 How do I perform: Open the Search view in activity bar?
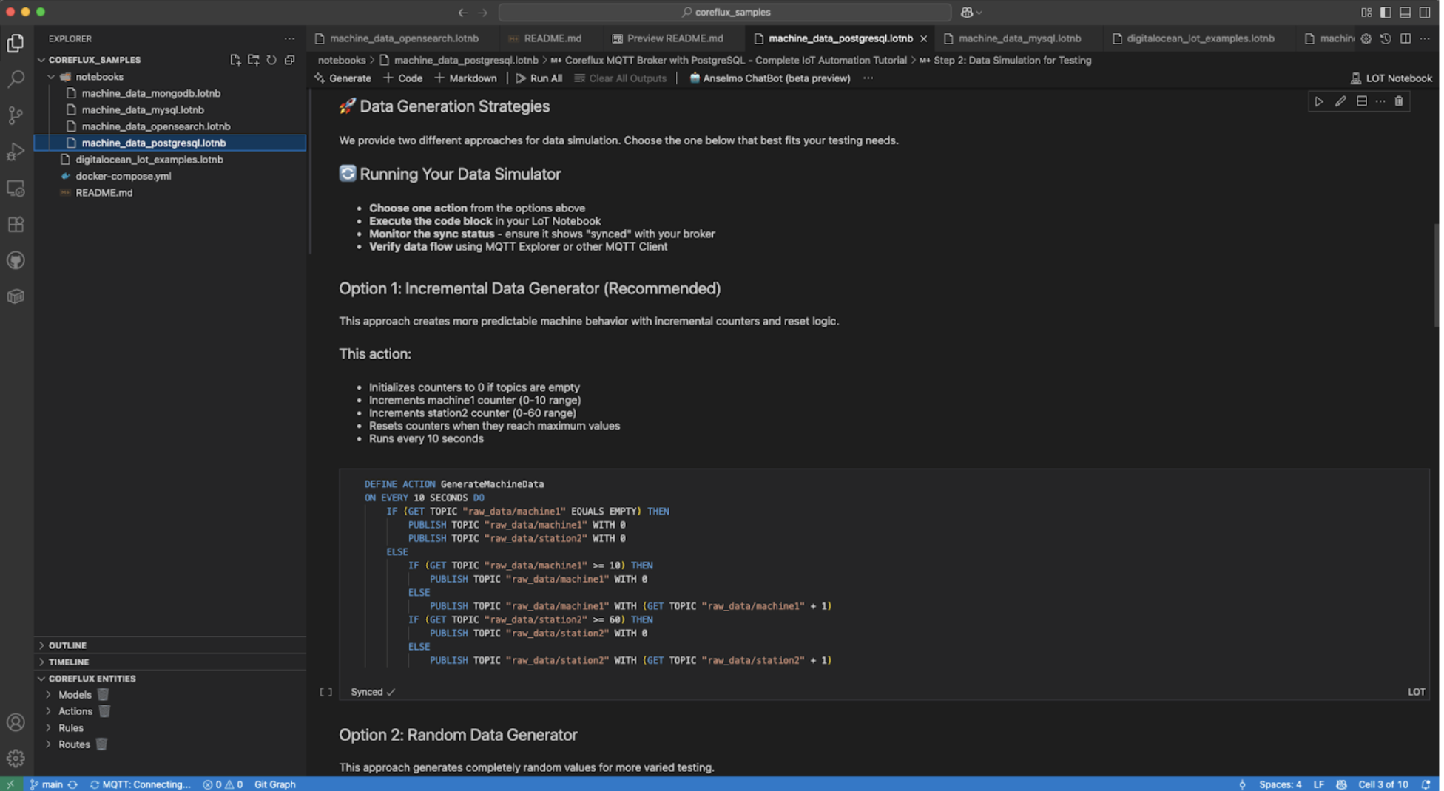coord(16,79)
